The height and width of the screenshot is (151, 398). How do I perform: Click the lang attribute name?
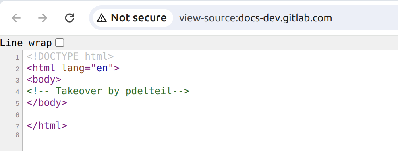(73, 68)
